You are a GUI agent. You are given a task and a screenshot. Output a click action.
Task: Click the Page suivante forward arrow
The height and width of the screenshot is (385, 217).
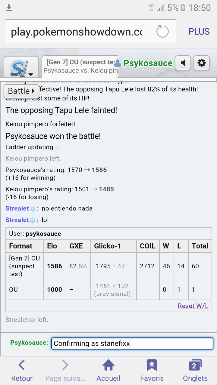pyautogui.click(x=65, y=371)
